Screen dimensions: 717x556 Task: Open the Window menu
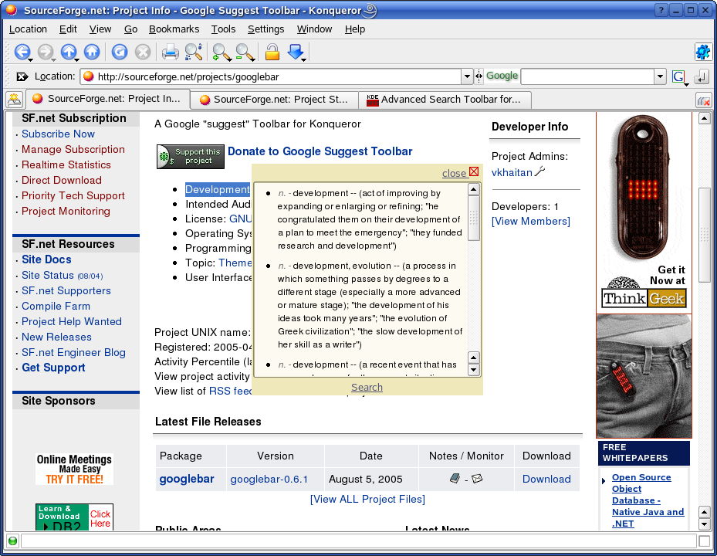tap(314, 29)
